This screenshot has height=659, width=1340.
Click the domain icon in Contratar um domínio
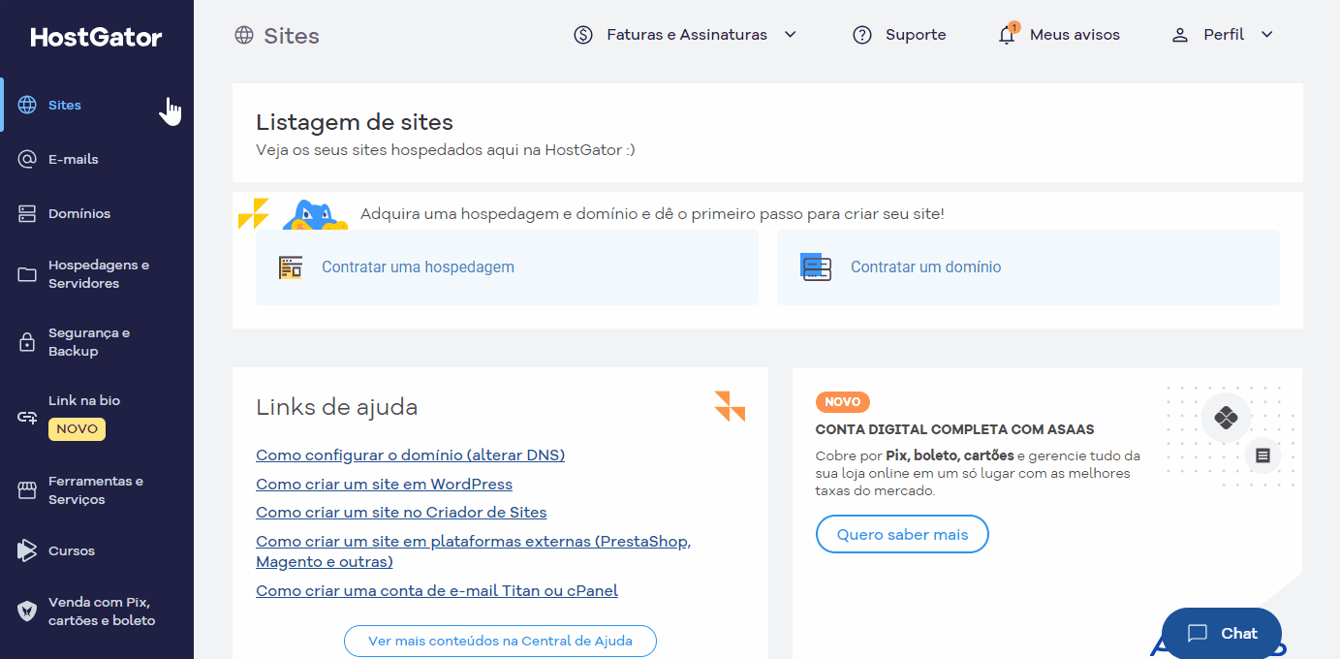click(x=816, y=267)
